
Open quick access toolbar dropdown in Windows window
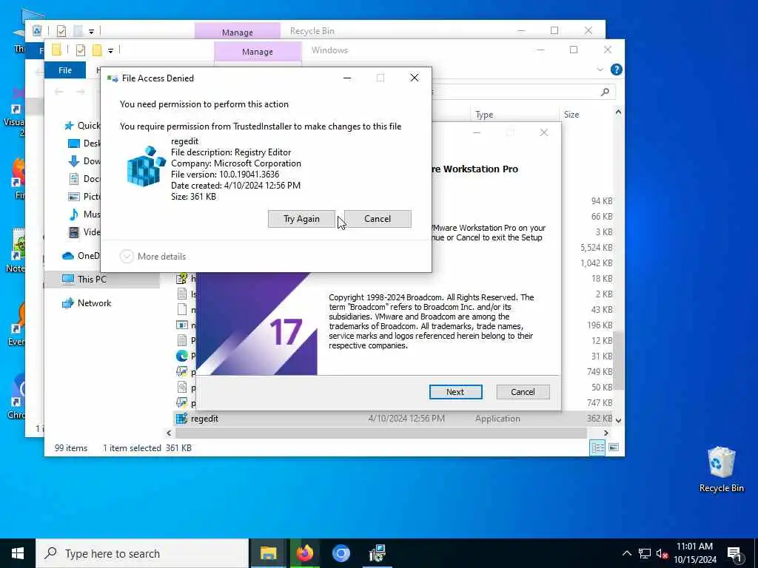coord(111,50)
